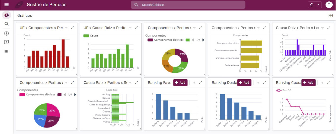
Task: Open the apps grid sidebar icon
Action: tap(7, 52)
